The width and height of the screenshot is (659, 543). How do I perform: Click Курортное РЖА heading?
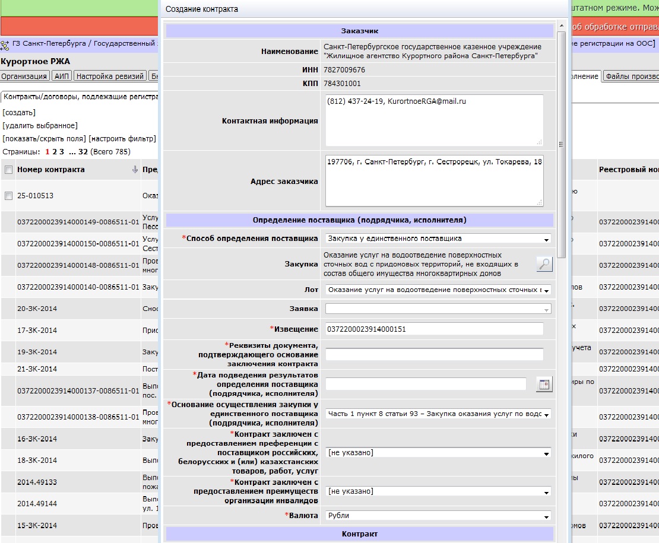click(x=35, y=62)
